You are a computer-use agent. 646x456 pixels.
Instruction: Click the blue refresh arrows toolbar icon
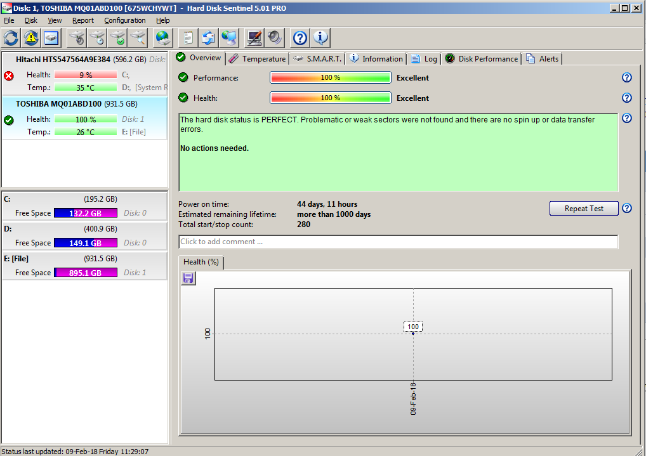click(x=12, y=38)
